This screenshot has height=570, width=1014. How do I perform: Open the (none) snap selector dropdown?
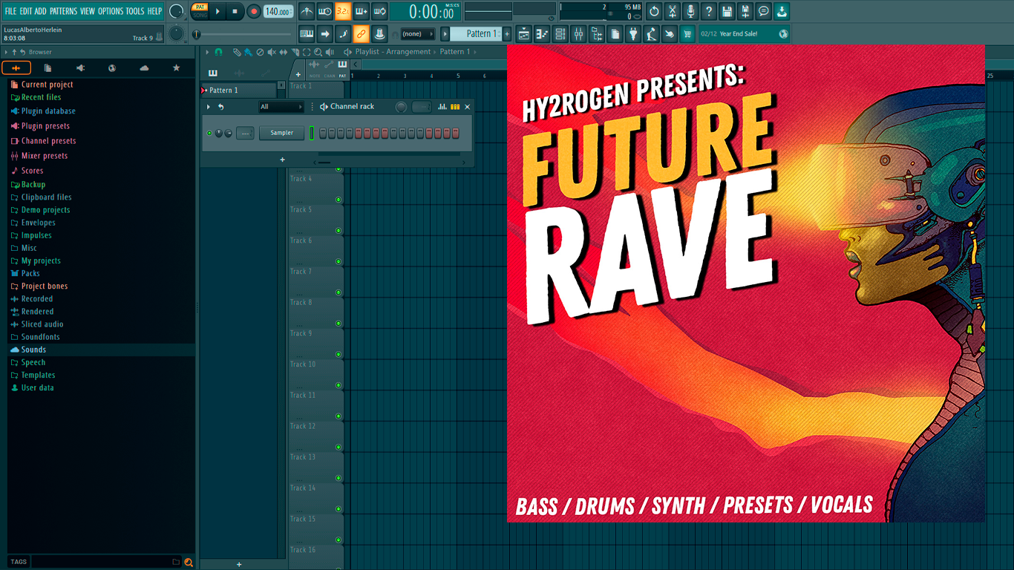pos(417,34)
